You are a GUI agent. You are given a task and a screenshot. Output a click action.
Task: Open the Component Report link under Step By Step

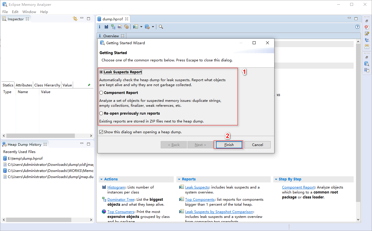pos(298,187)
